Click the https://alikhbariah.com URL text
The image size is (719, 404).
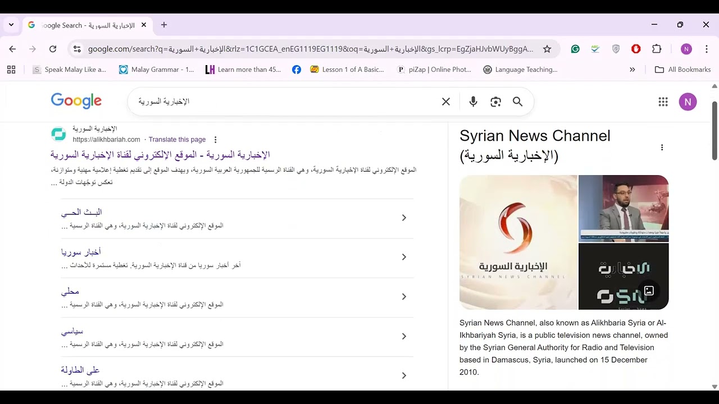pyautogui.click(x=106, y=140)
